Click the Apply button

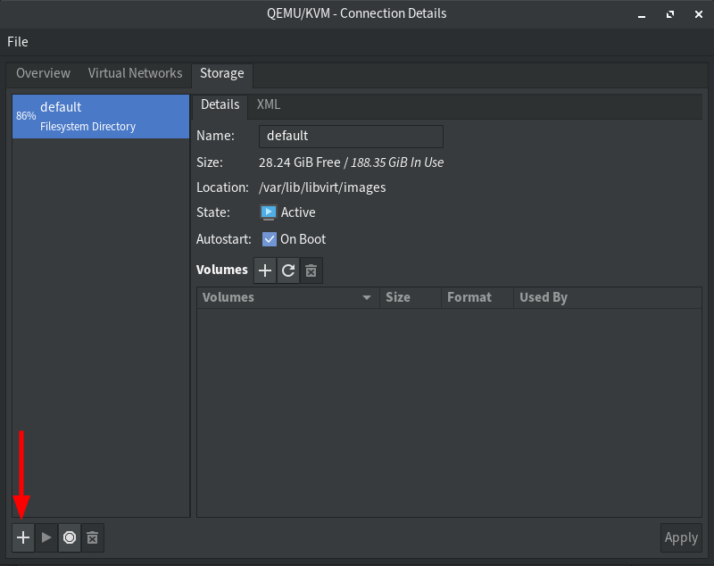pos(681,537)
